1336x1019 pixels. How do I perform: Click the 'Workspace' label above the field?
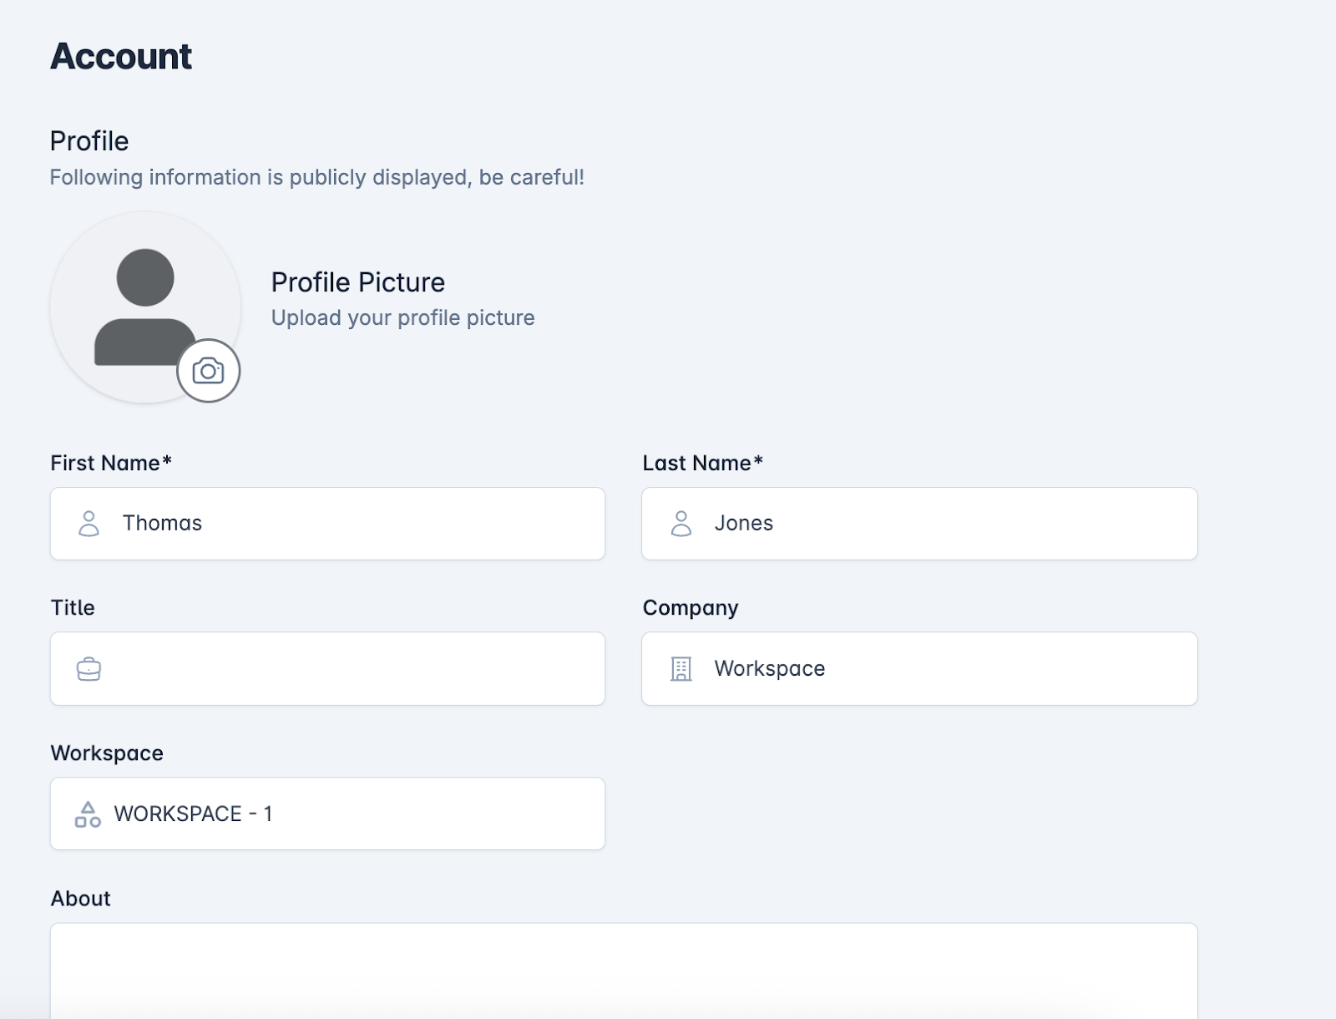pos(107,753)
